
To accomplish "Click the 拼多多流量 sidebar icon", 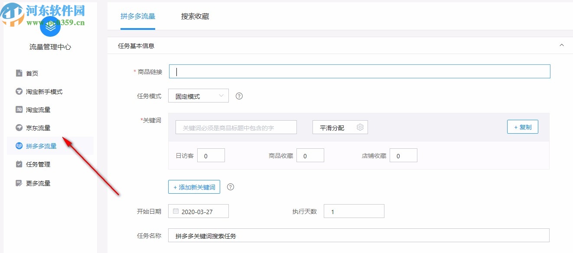I will [x=19, y=146].
